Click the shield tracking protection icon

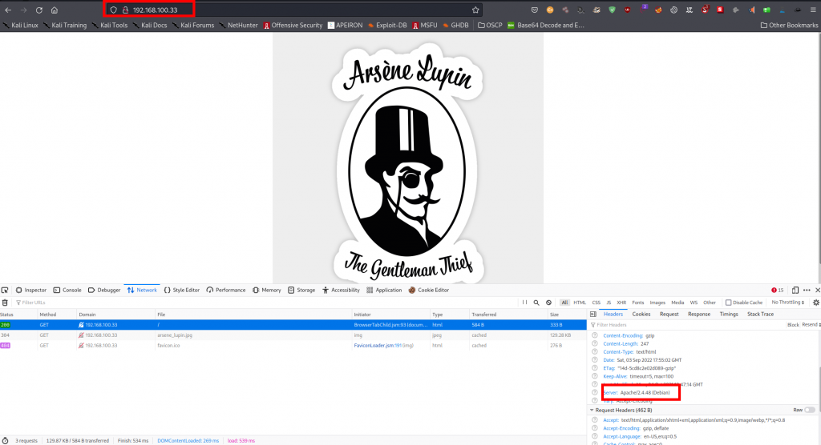(x=114, y=10)
